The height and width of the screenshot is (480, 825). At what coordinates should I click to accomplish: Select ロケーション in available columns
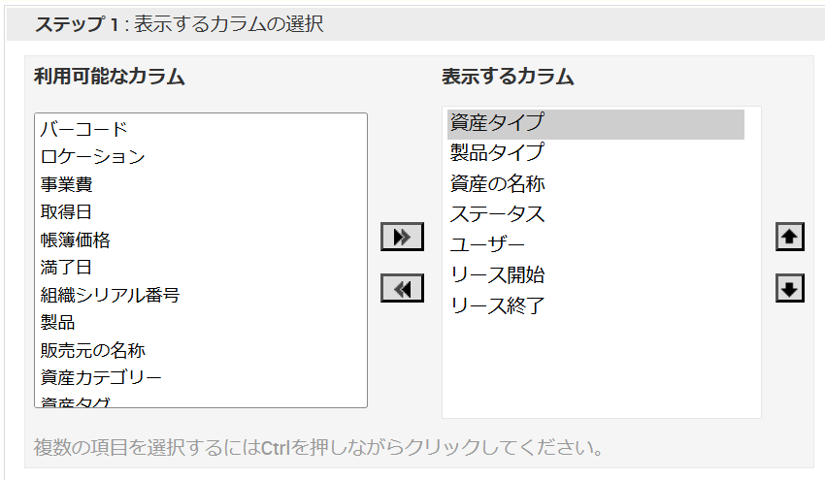pos(93,156)
